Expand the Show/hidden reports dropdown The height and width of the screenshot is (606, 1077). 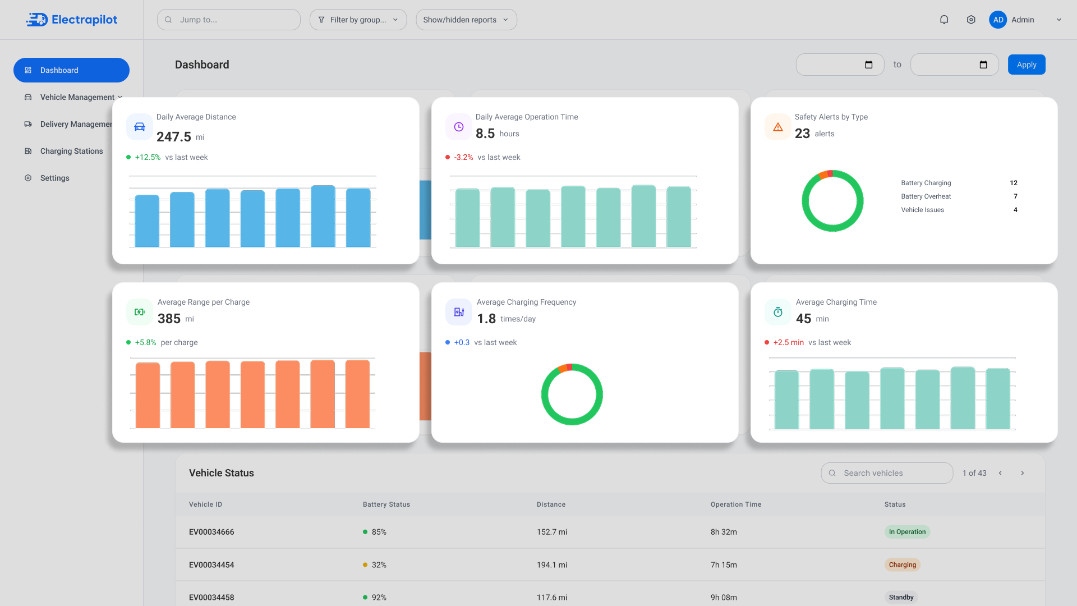coord(466,20)
